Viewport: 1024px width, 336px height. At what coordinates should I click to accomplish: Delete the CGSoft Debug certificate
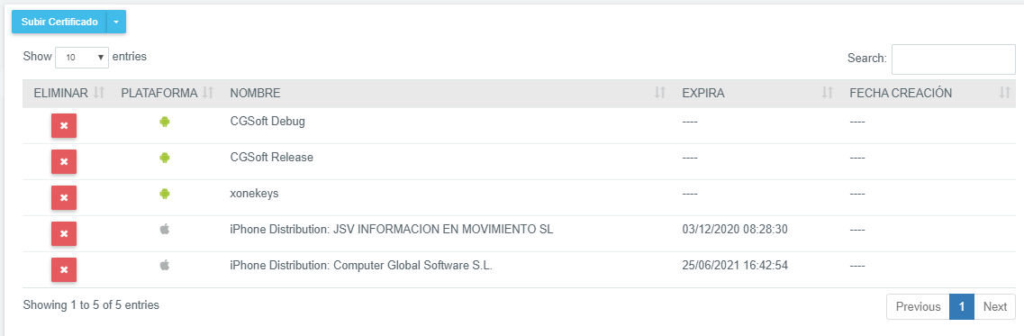point(64,125)
